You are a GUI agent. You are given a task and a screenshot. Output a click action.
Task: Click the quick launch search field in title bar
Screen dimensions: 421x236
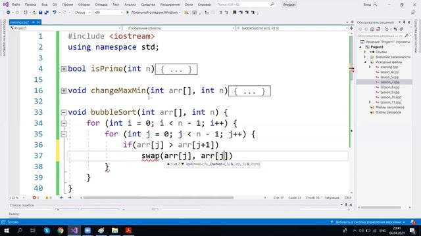[x=245, y=5]
